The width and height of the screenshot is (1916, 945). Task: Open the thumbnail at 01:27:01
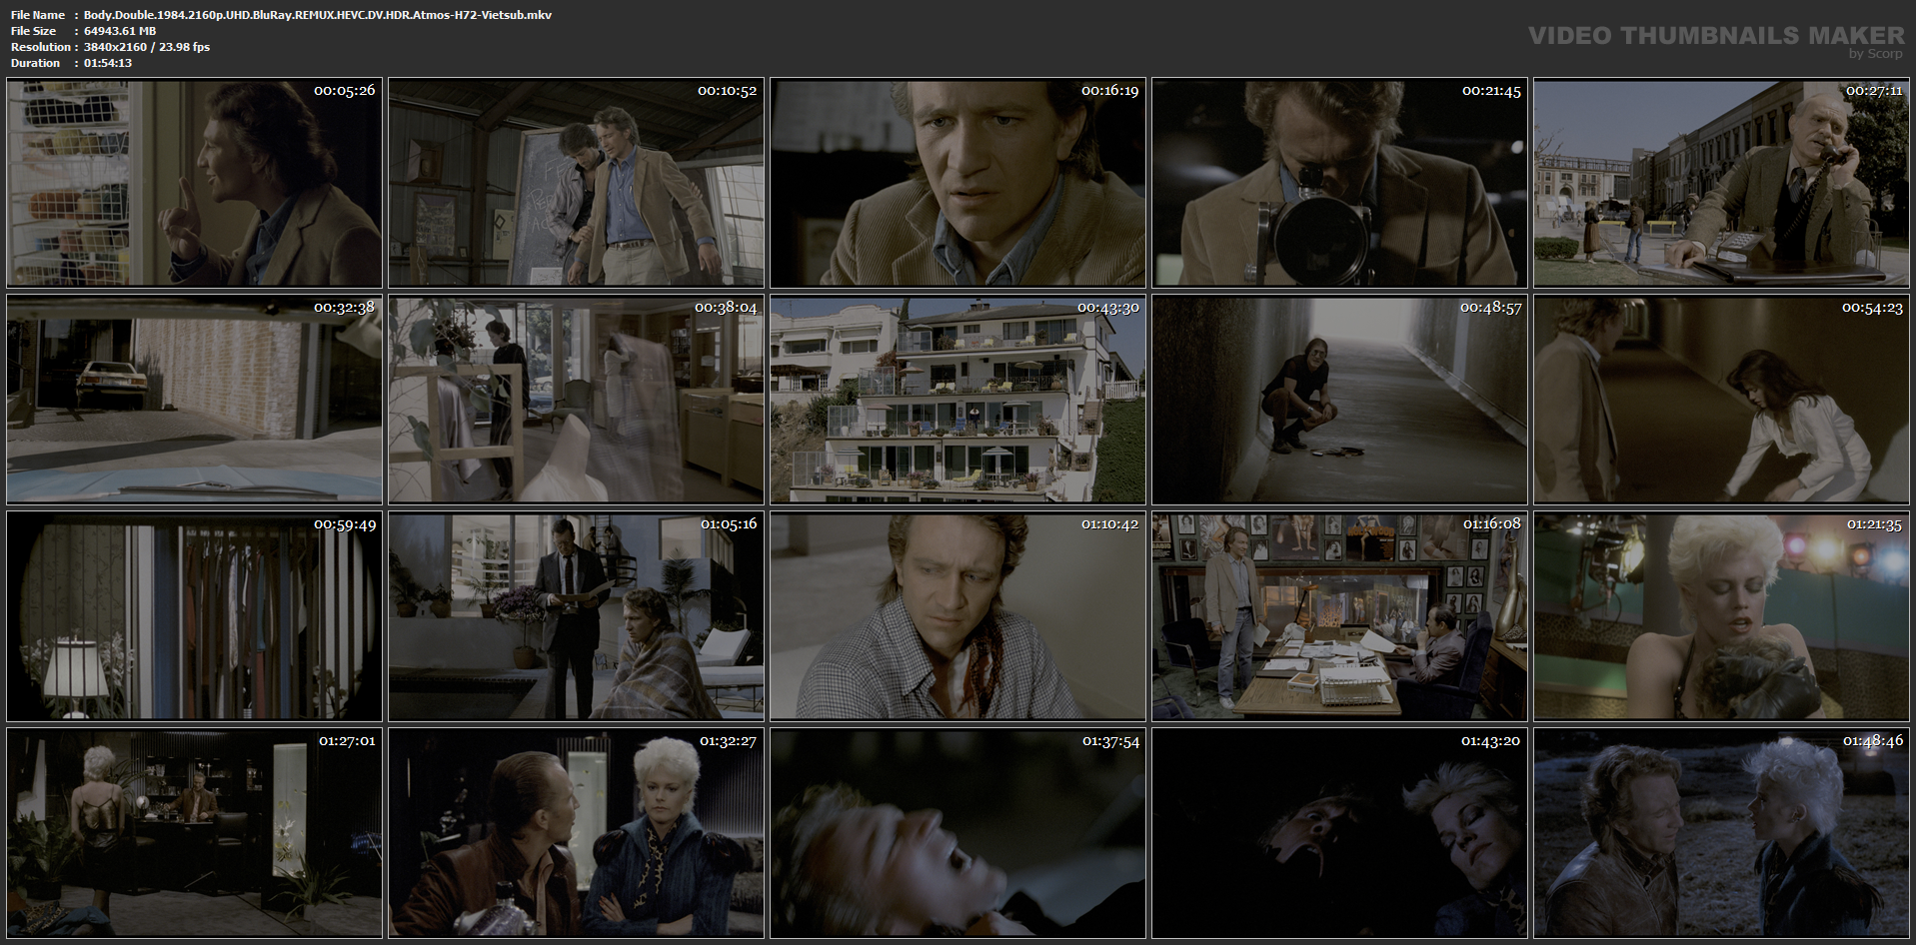tap(194, 833)
